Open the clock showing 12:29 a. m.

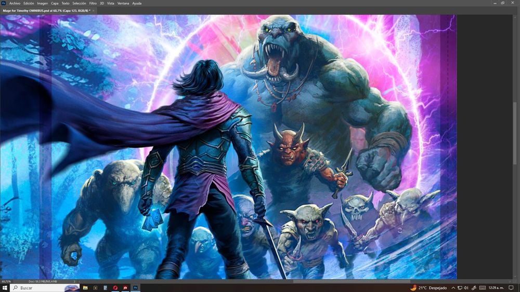496,288
